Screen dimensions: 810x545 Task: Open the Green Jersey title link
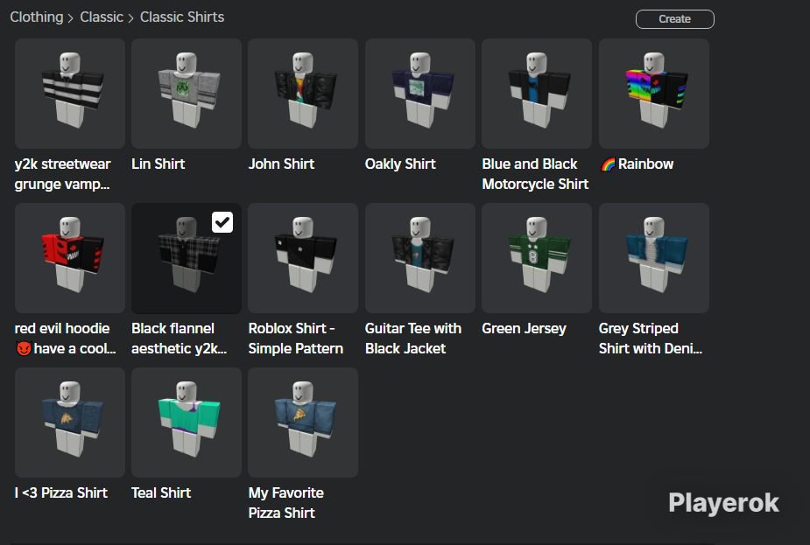(524, 329)
